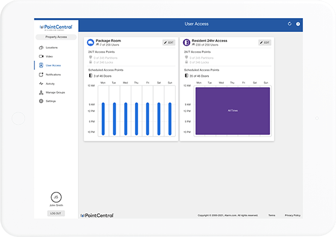The height and width of the screenshot is (237, 336).
Task: Click Sunday blue schedule bar in Package Room
Action: pos(170,119)
